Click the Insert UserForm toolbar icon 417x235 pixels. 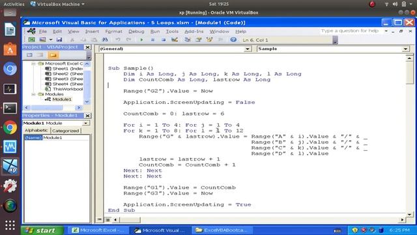point(42,40)
